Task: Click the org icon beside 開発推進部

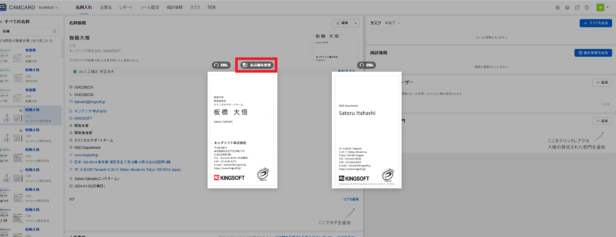Action: (71, 133)
